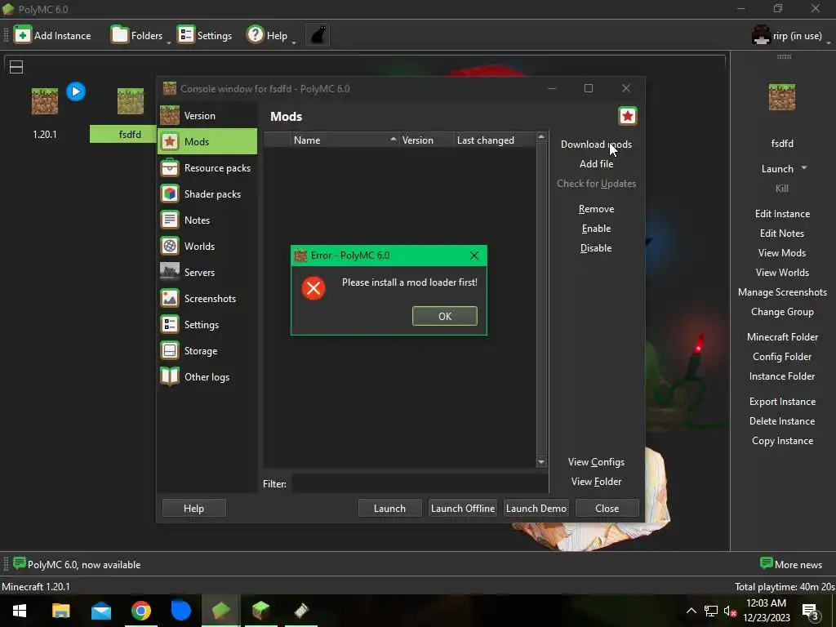Click Disable in mods panel
The image size is (836, 627).
click(x=596, y=248)
